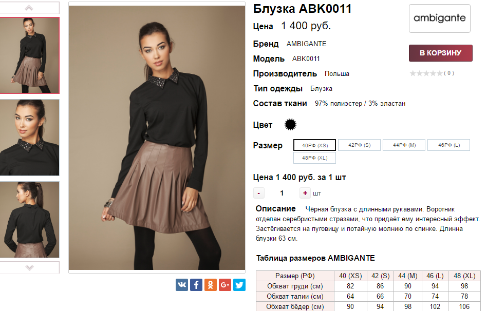Select size 46РФ (L)
This screenshot has height=311, width=487.
[449, 145]
